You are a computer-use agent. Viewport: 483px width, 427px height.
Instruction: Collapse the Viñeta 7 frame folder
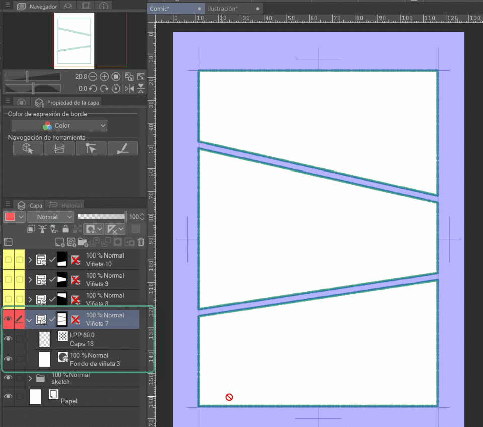(x=30, y=319)
